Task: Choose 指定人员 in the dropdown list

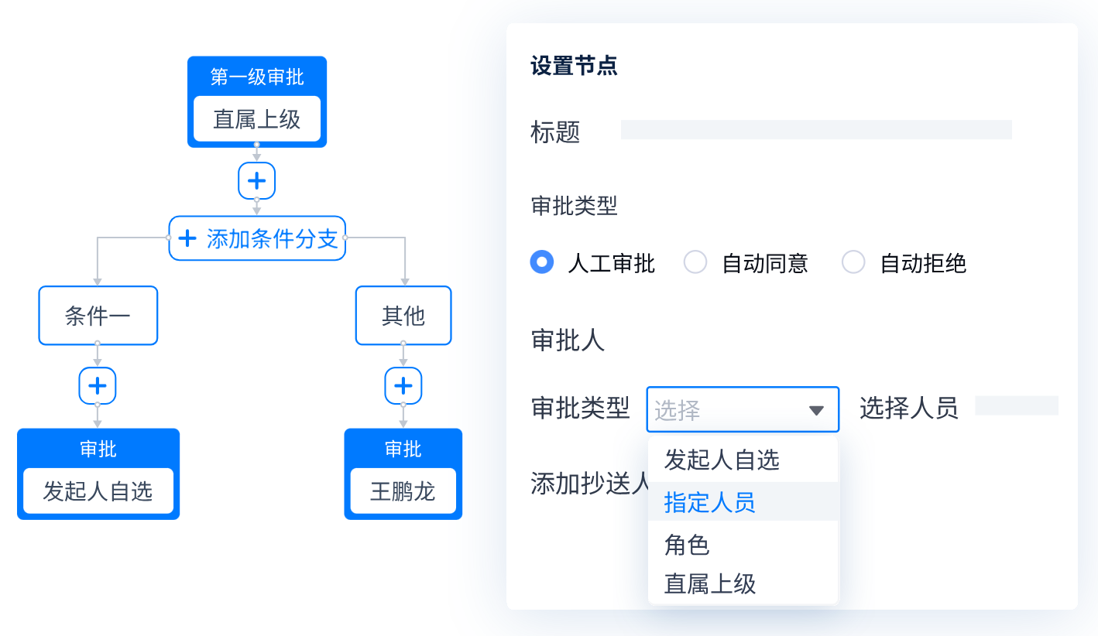Action: tap(709, 503)
